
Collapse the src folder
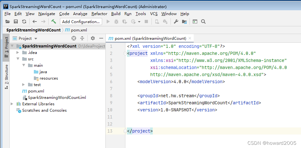tap(18, 59)
